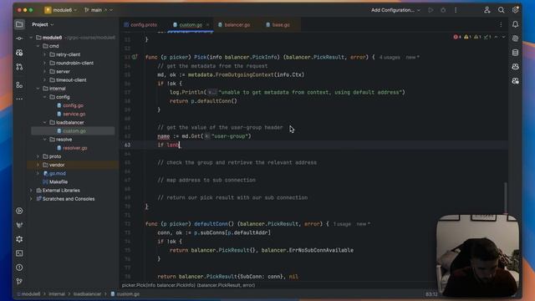Click the presenter webcam thumbnail
Viewport: 535px width, 301px height.
point(477,256)
